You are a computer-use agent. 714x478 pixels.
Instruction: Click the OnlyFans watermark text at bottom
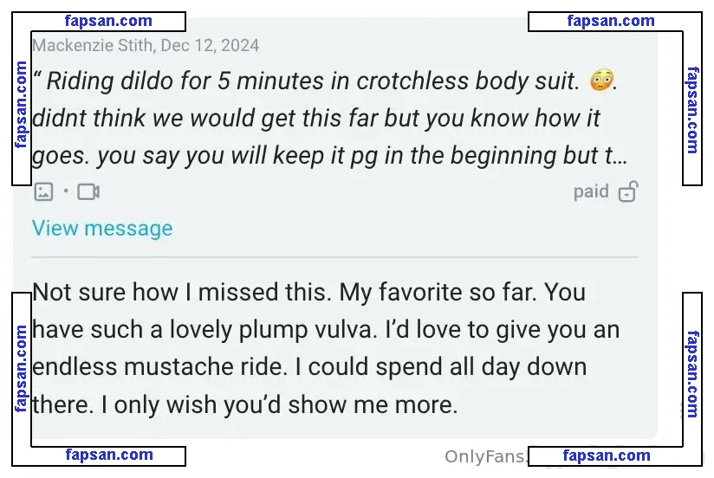pyautogui.click(x=485, y=456)
